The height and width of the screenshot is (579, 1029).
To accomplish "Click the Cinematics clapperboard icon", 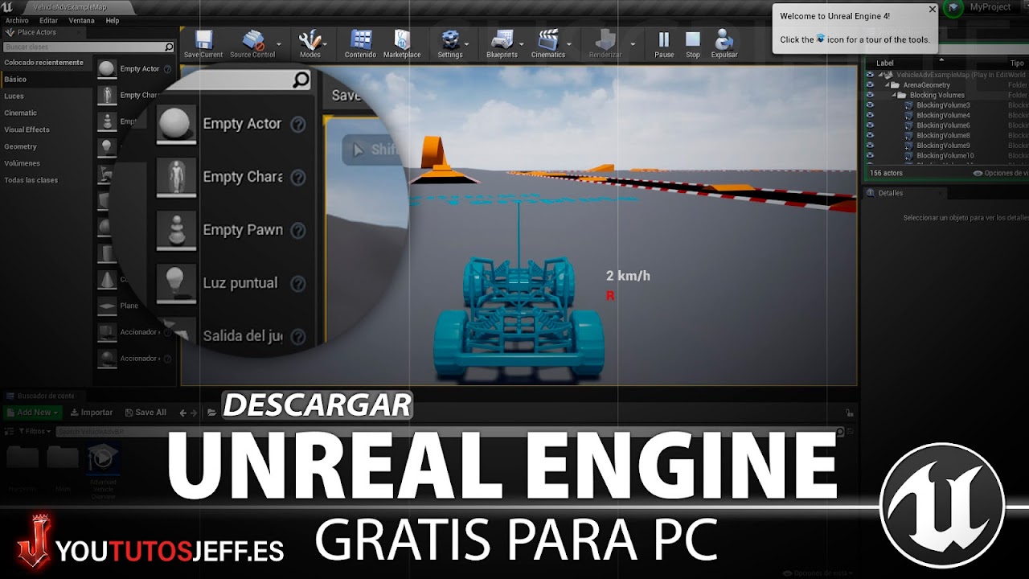I will click(x=548, y=40).
